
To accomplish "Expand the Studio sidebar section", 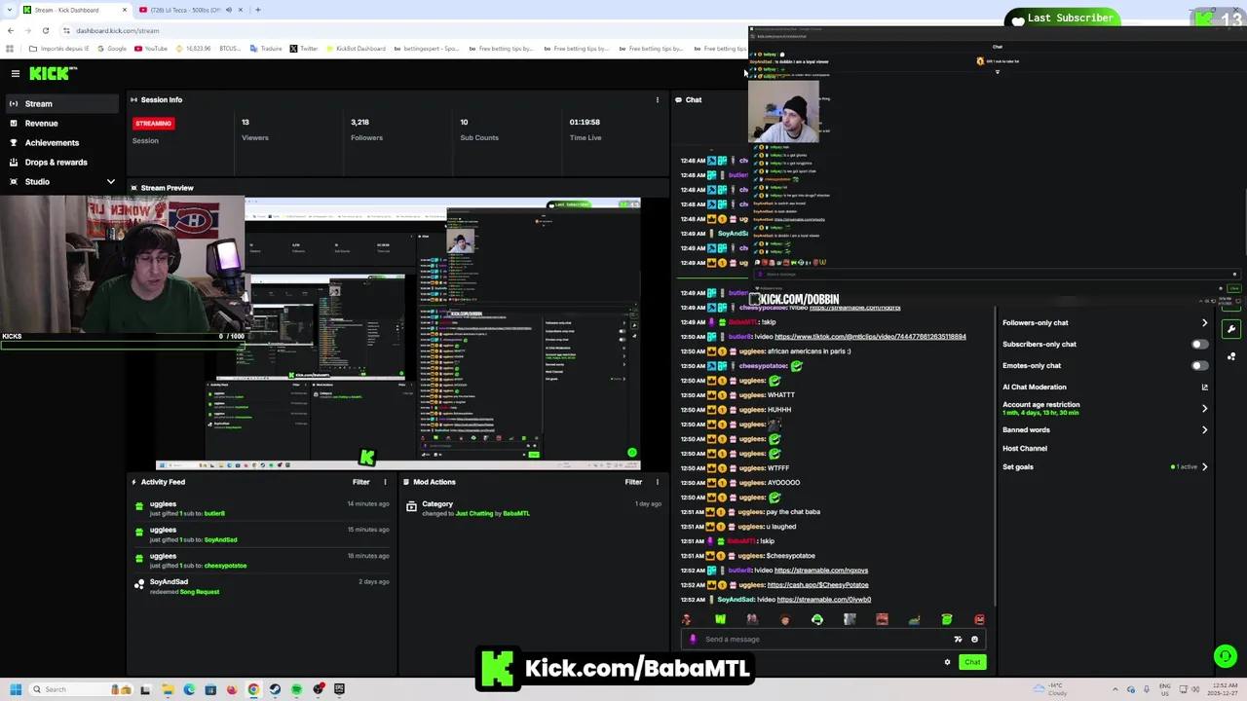I will point(110,182).
